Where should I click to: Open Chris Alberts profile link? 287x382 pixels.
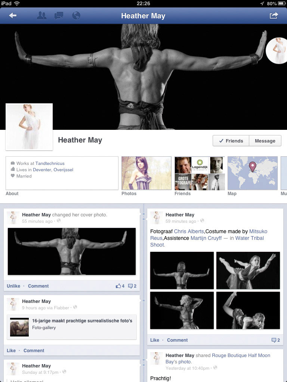[x=189, y=231]
